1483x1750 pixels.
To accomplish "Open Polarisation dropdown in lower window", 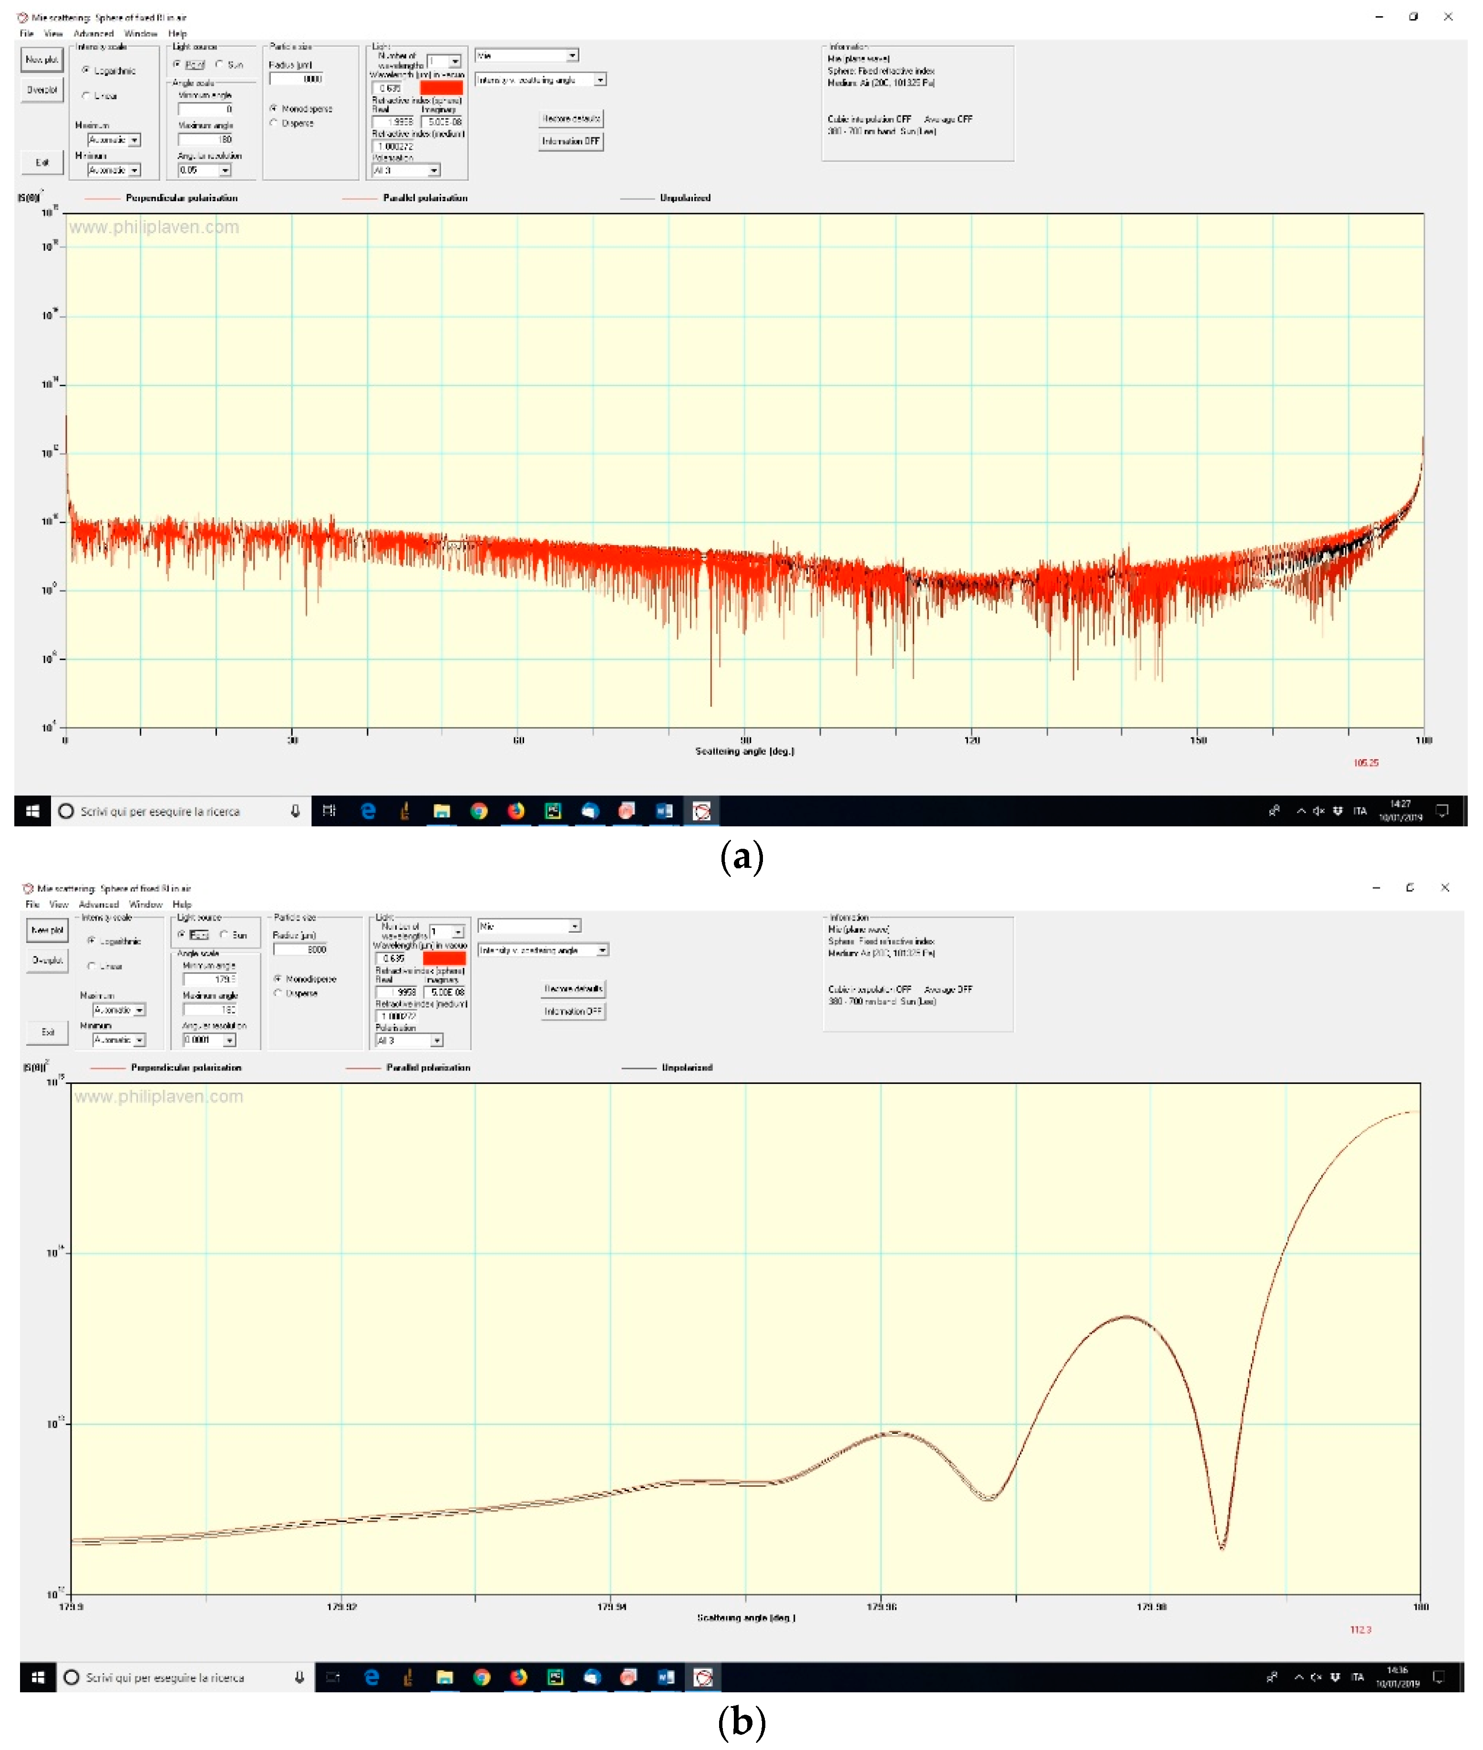I will click(436, 1040).
